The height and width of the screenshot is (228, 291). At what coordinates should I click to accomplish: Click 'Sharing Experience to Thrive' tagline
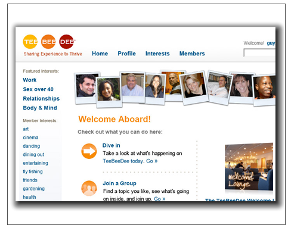point(53,54)
